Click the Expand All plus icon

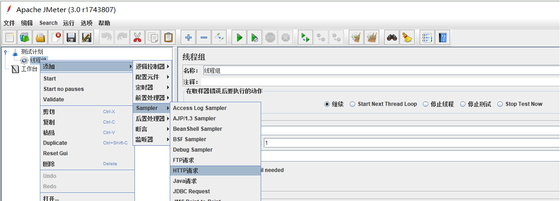click(x=188, y=38)
